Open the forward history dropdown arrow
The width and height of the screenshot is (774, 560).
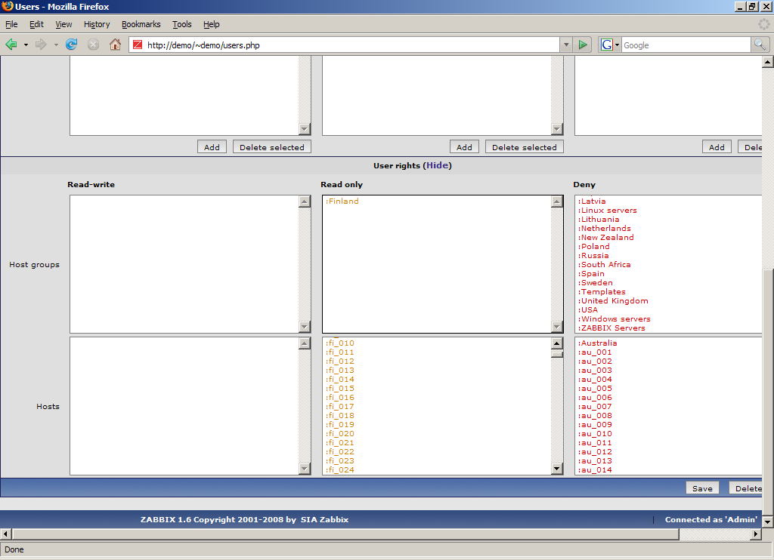[x=56, y=45]
